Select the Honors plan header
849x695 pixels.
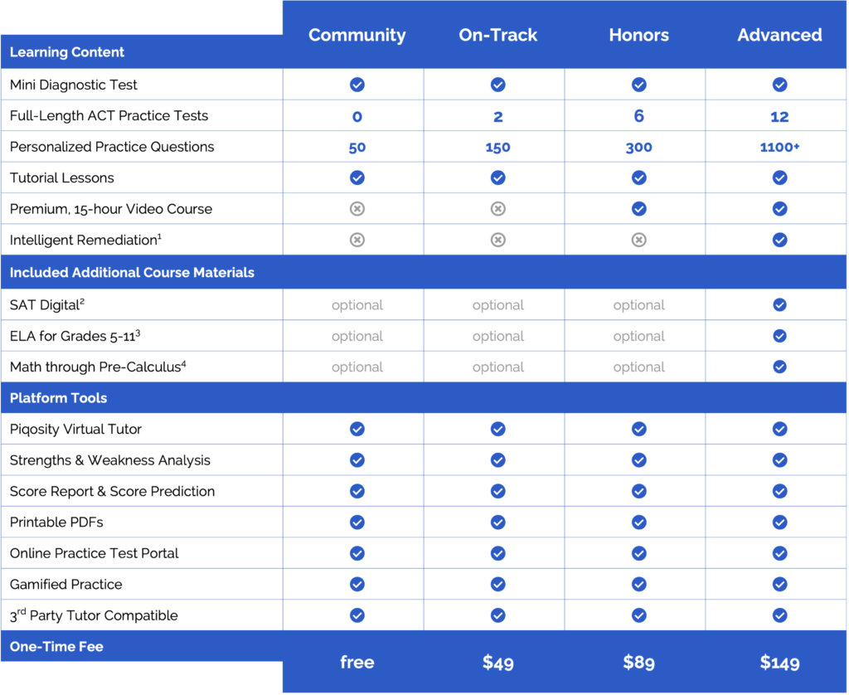click(638, 35)
